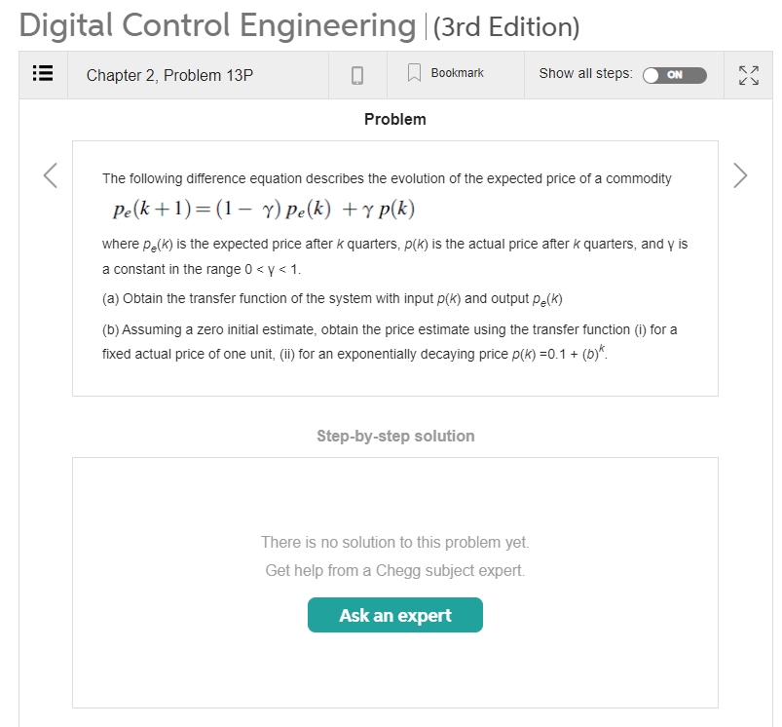
Task: Select the bookmark flag symbol
Action: point(414,71)
